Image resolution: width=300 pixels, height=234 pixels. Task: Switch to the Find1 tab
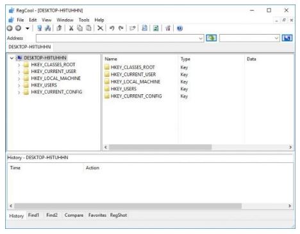tap(33, 215)
